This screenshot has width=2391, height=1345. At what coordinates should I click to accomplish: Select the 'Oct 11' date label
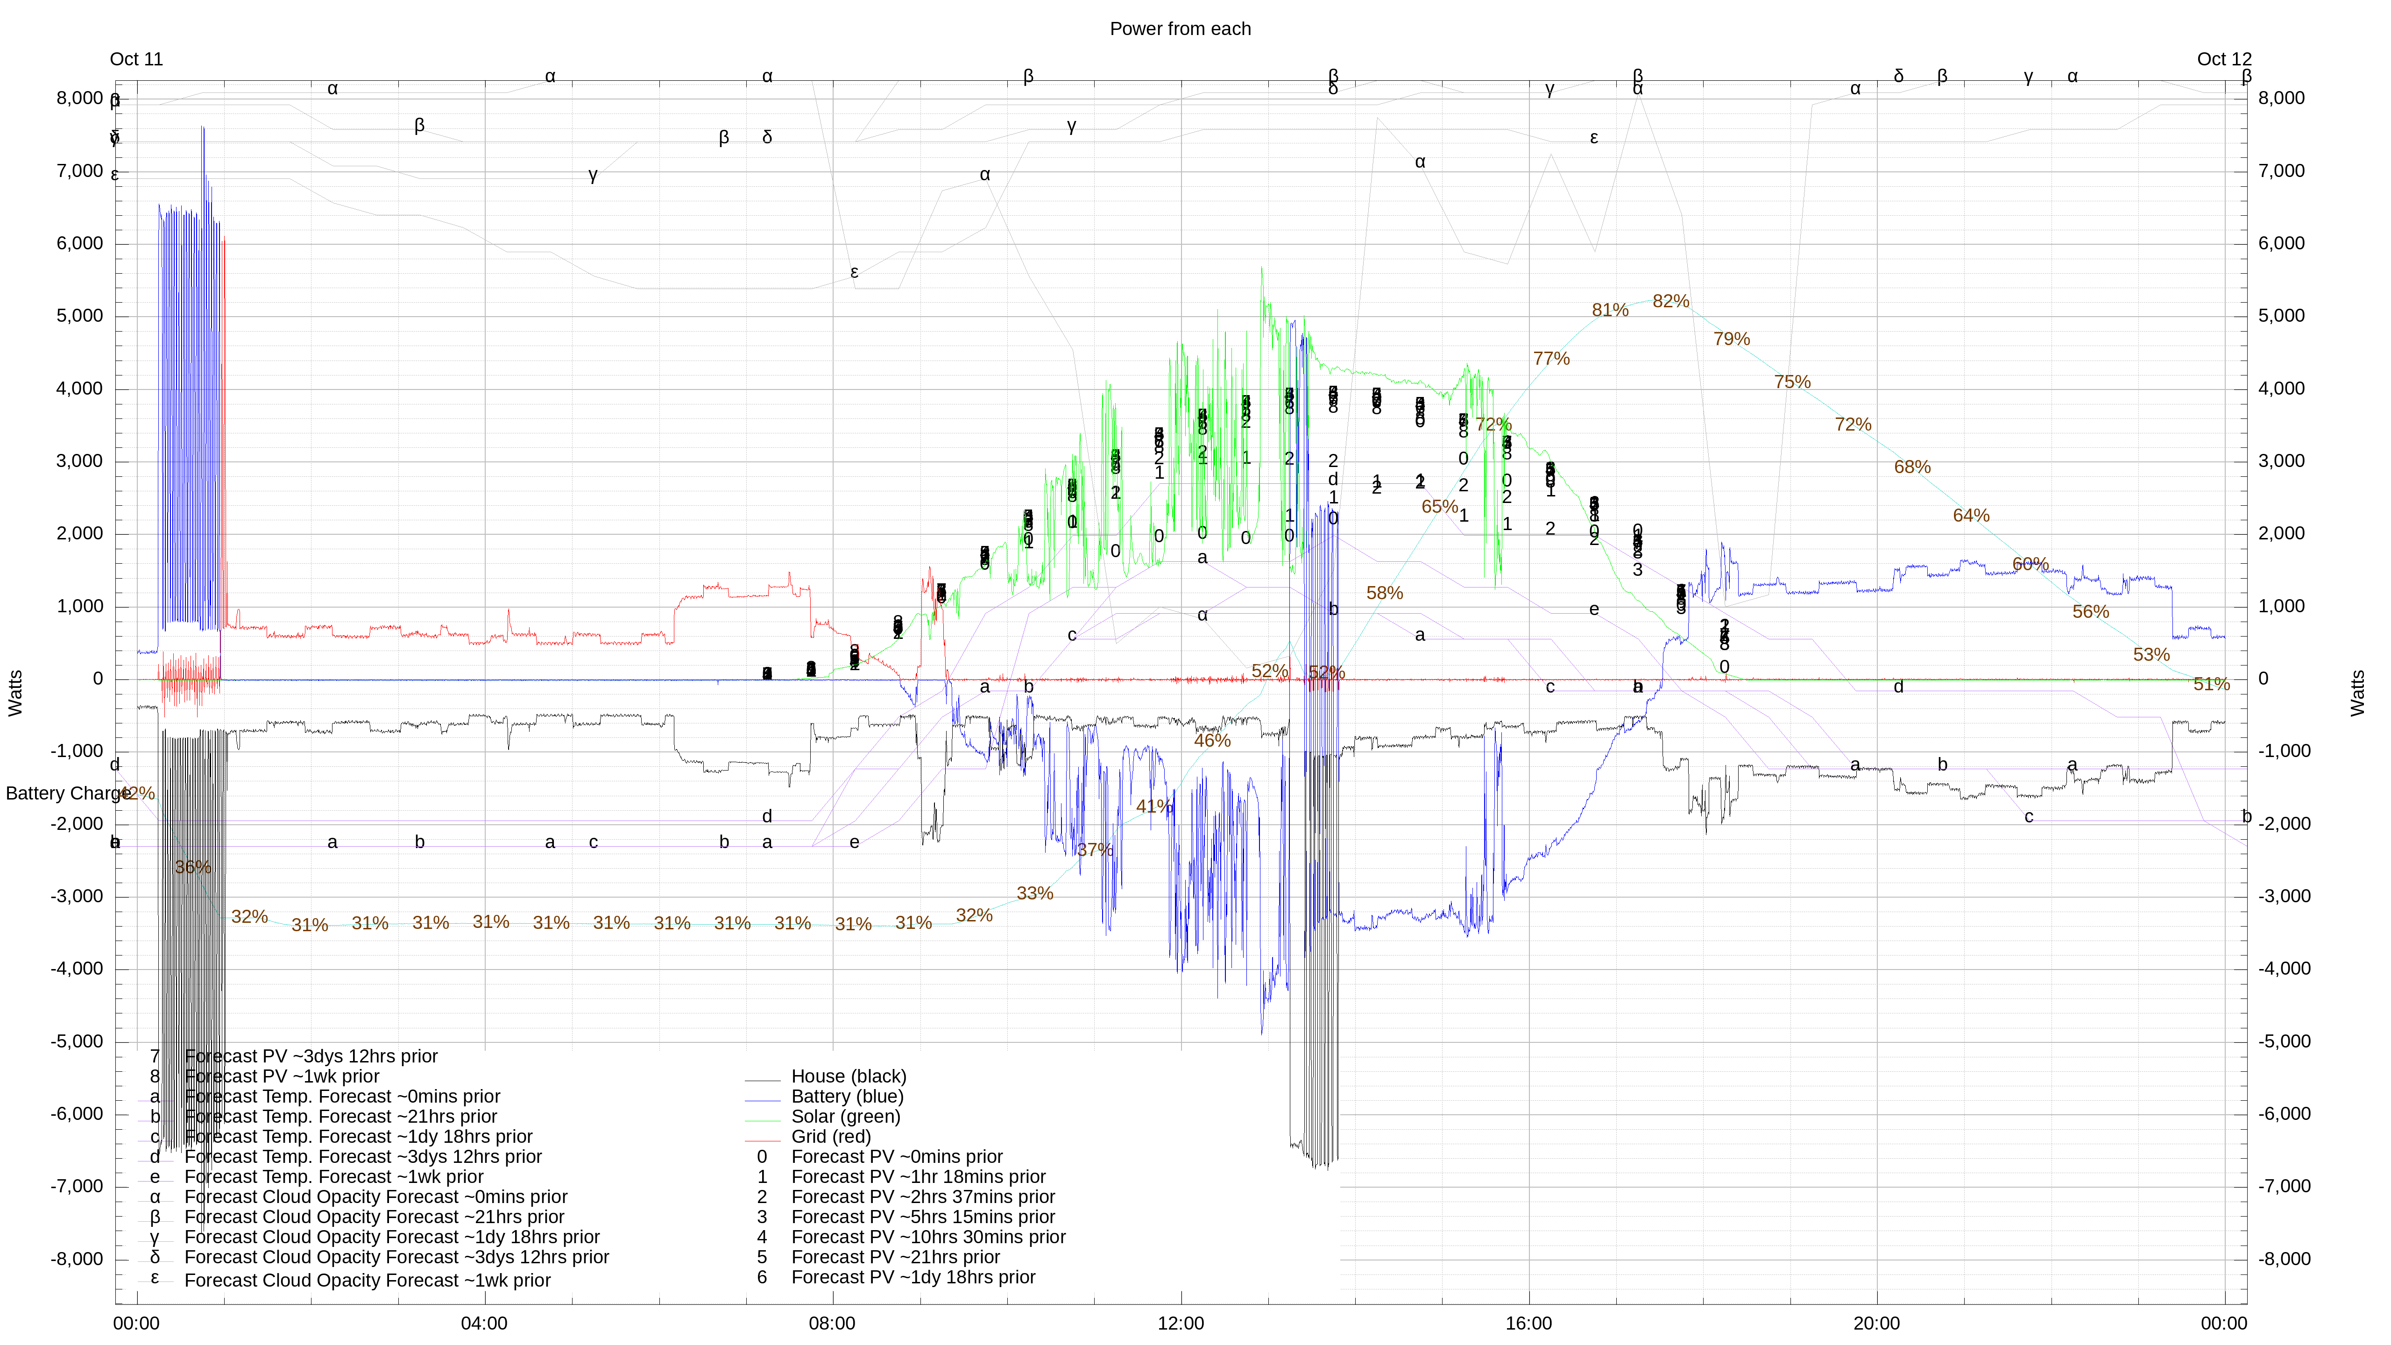click(136, 59)
